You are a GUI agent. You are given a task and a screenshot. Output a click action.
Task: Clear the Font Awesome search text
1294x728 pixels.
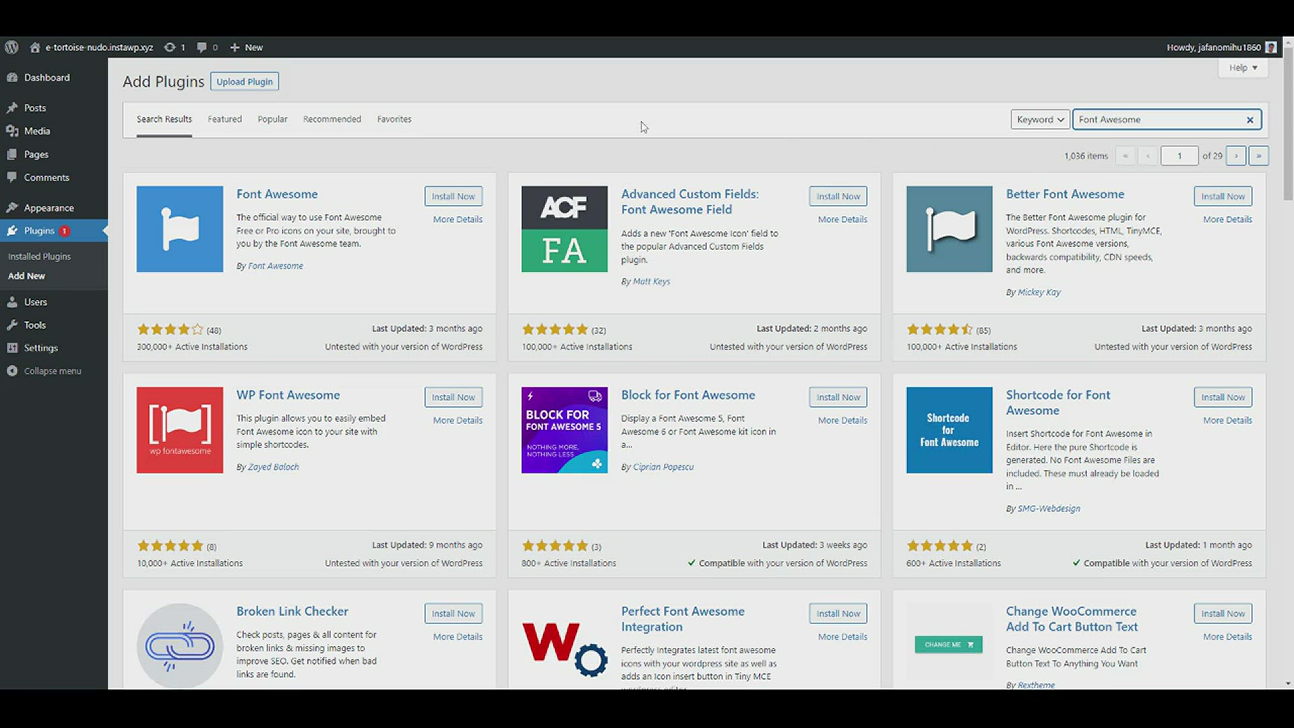tap(1250, 120)
